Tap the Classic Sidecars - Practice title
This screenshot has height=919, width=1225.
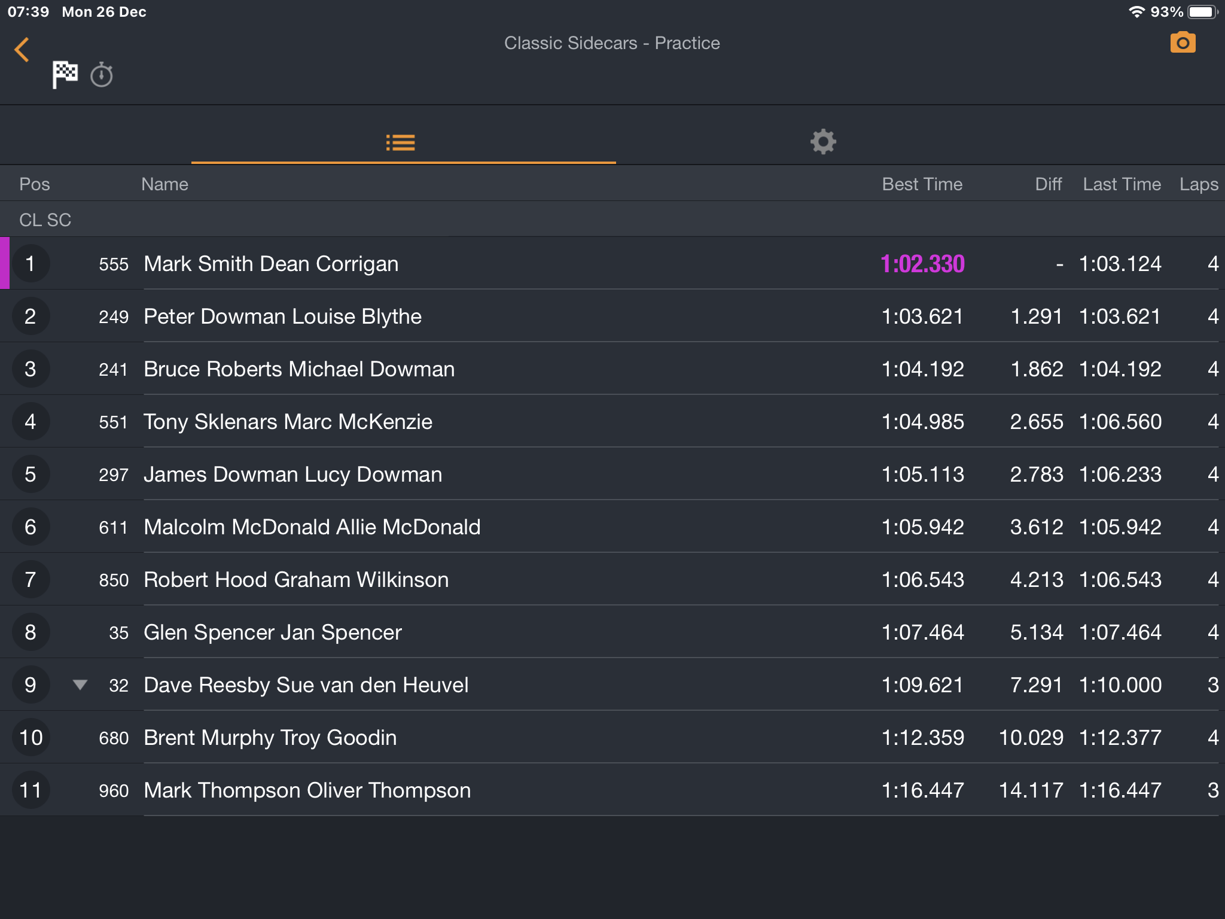pyautogui.click(x=612, y=43)
